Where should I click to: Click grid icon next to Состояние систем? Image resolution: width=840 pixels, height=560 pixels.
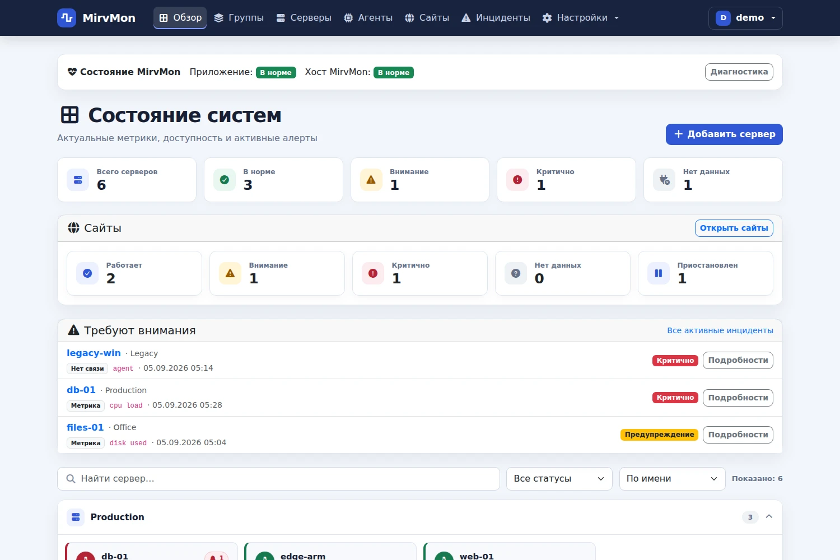pyautogui.click(x=70, y=115)
